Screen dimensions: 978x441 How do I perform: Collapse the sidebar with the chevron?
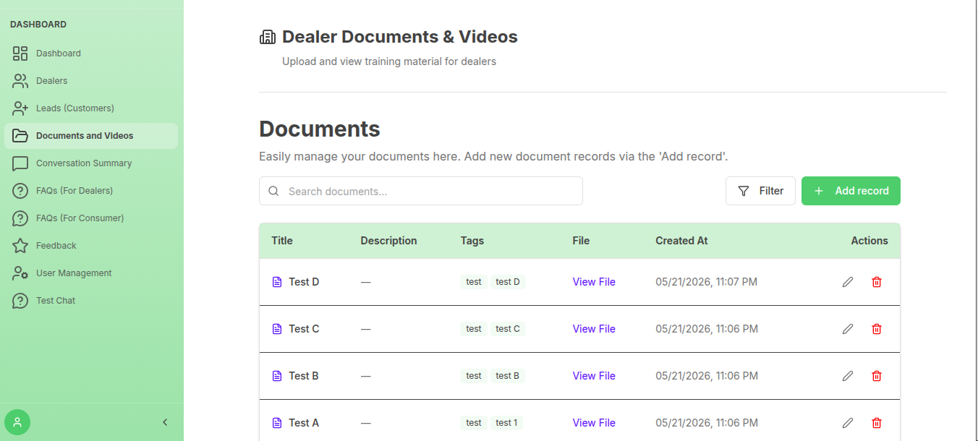click(165, 422)
